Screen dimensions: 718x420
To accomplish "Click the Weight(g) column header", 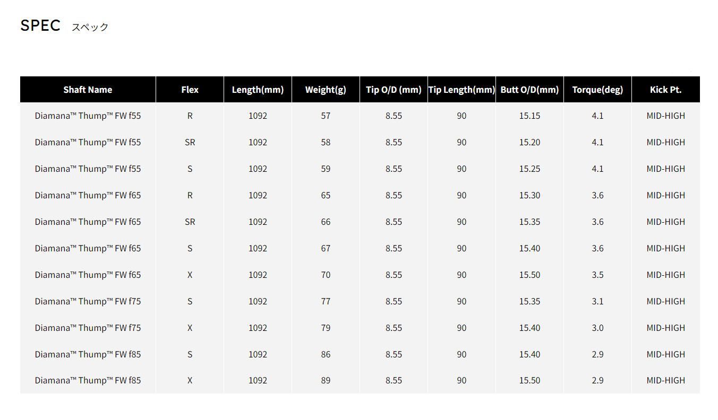I will point(326,90).
